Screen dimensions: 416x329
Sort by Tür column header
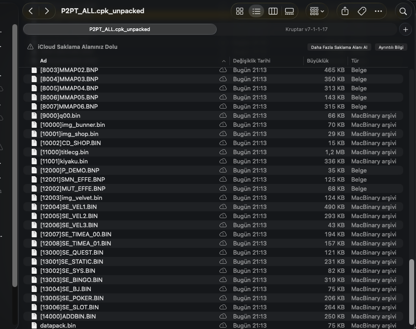coord(355,61)
